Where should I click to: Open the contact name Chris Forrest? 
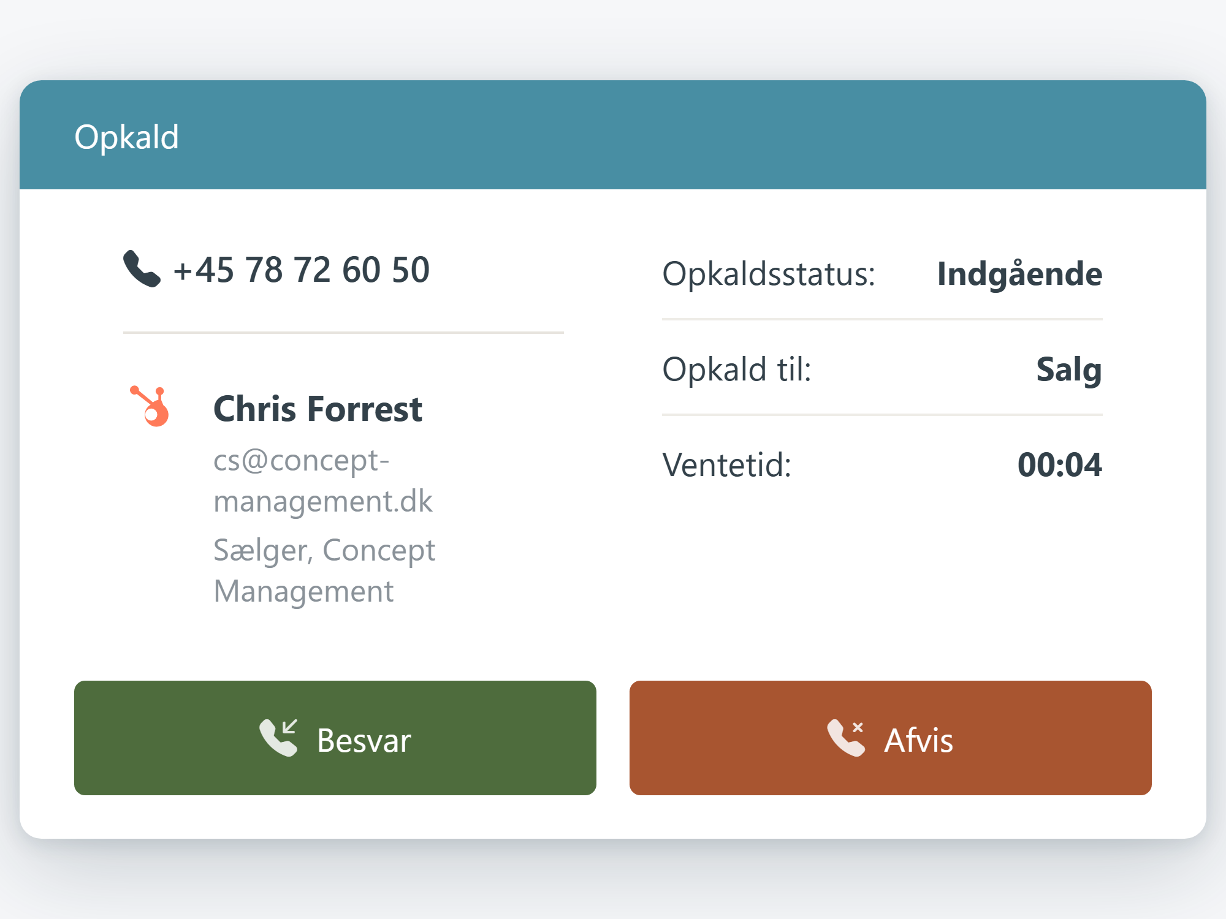[318, 409]
